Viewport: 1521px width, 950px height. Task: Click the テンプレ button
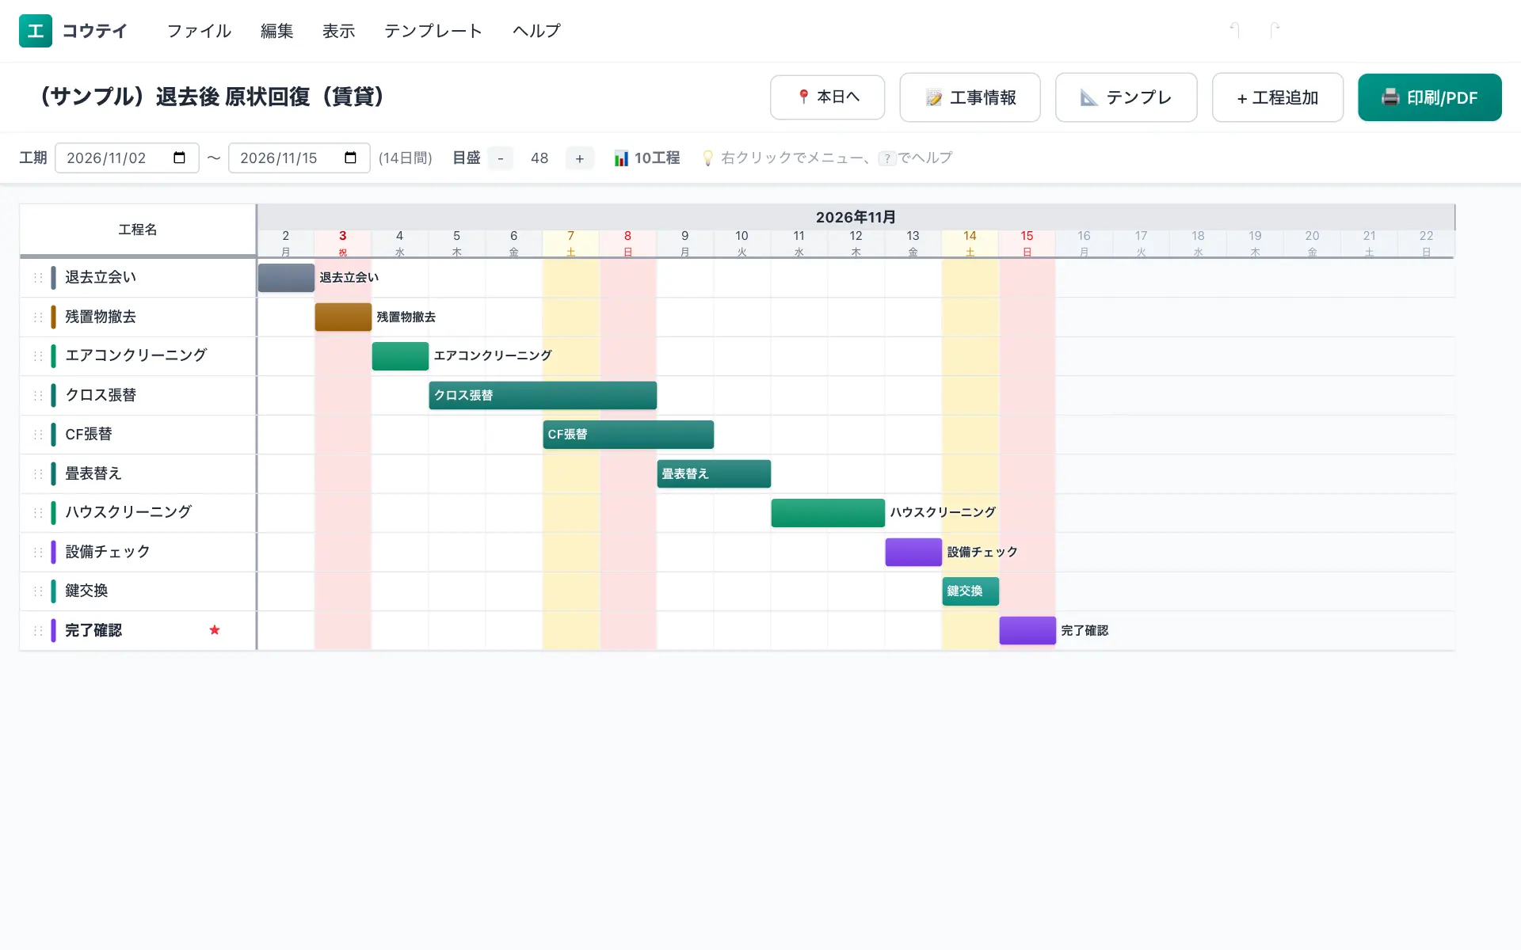click(1126, 97)
